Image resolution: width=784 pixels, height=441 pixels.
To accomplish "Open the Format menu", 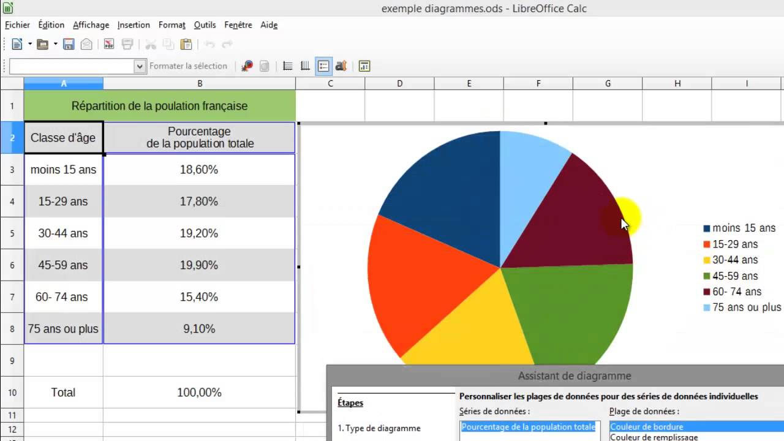I will coord(172,25).
